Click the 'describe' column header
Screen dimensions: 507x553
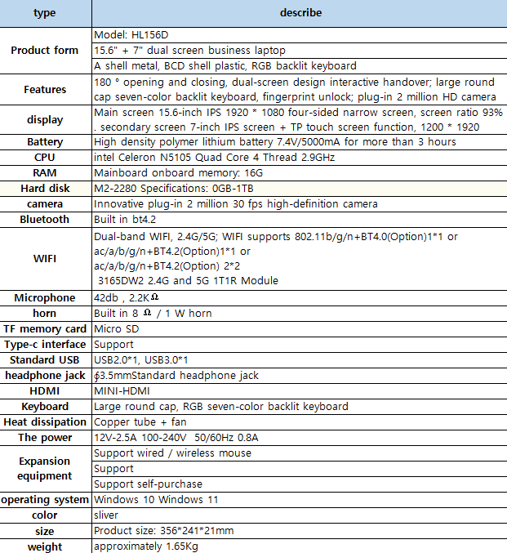tap(299, 13)
